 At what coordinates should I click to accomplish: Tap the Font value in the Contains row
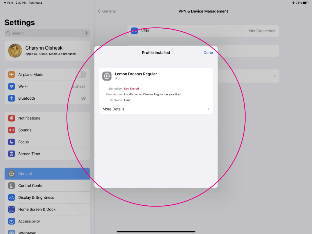tap(127, 100)
